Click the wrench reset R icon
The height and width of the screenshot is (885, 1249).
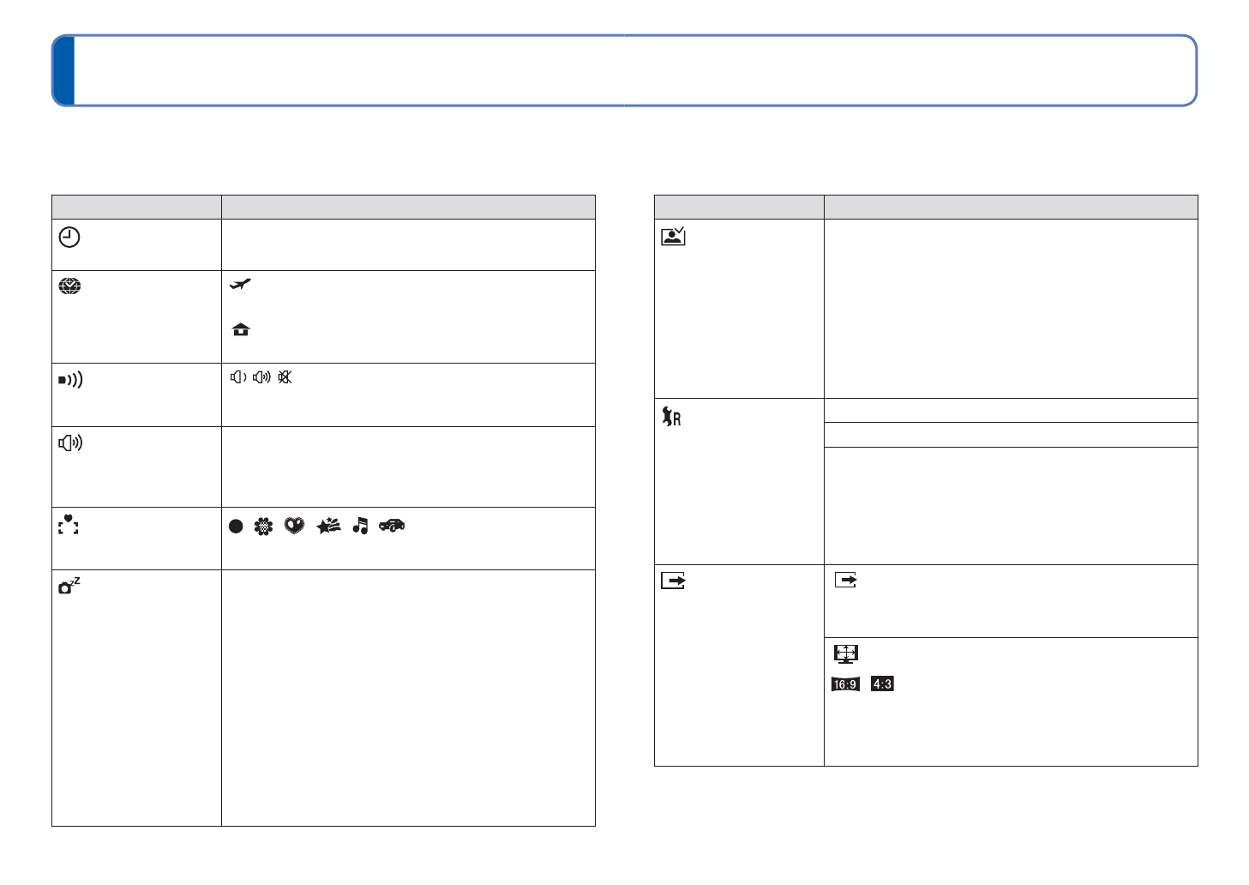click(671, 418)
